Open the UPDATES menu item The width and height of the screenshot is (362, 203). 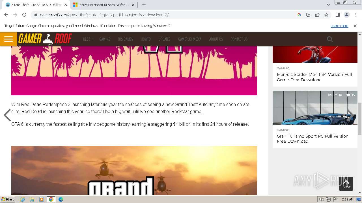click(164, 39)
